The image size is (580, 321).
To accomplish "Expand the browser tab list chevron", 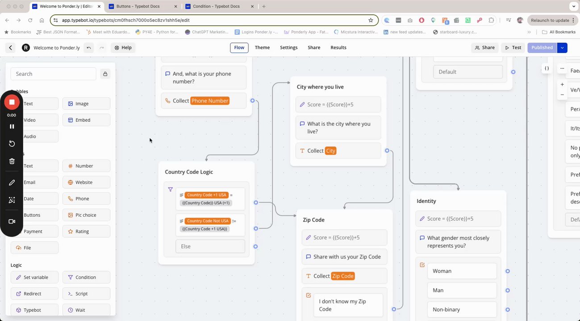I will click(574, 6).
